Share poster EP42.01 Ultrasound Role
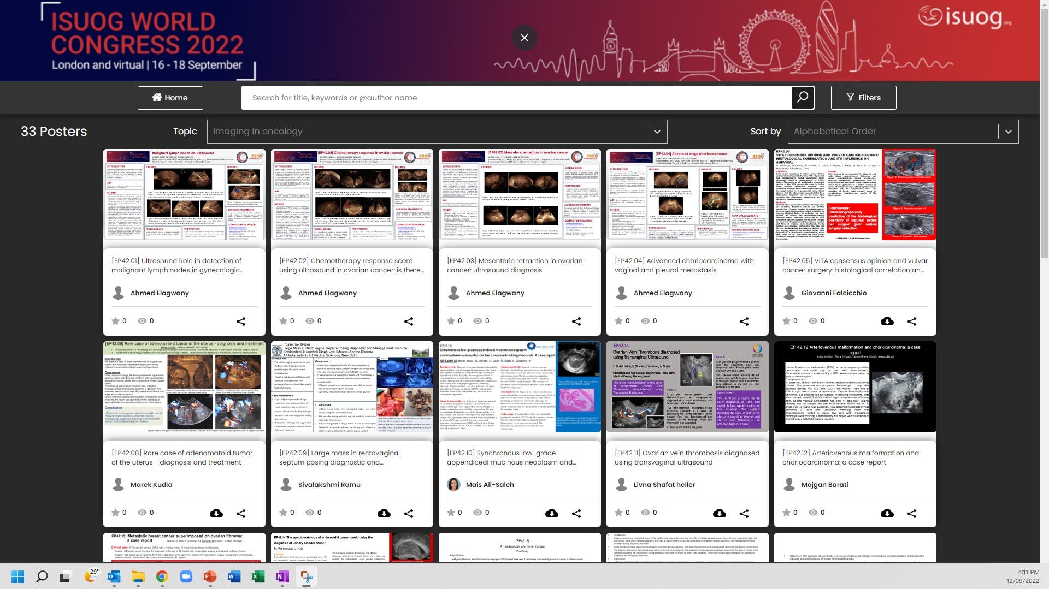The height and width of the screenshot is (589, 1049). (x=241, y=322)
